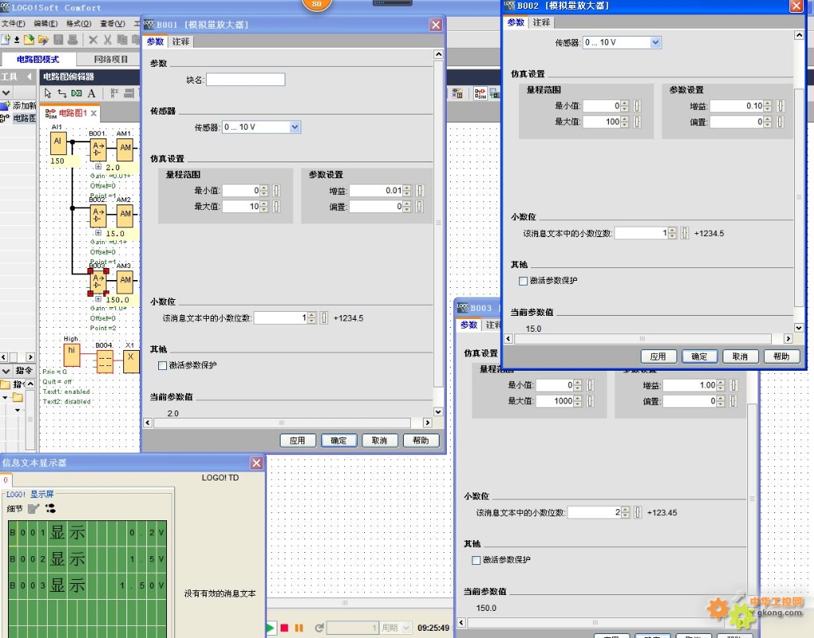Click the download arrow icon in main toolbar
This screenshot has width=814, height=638.
17,40
